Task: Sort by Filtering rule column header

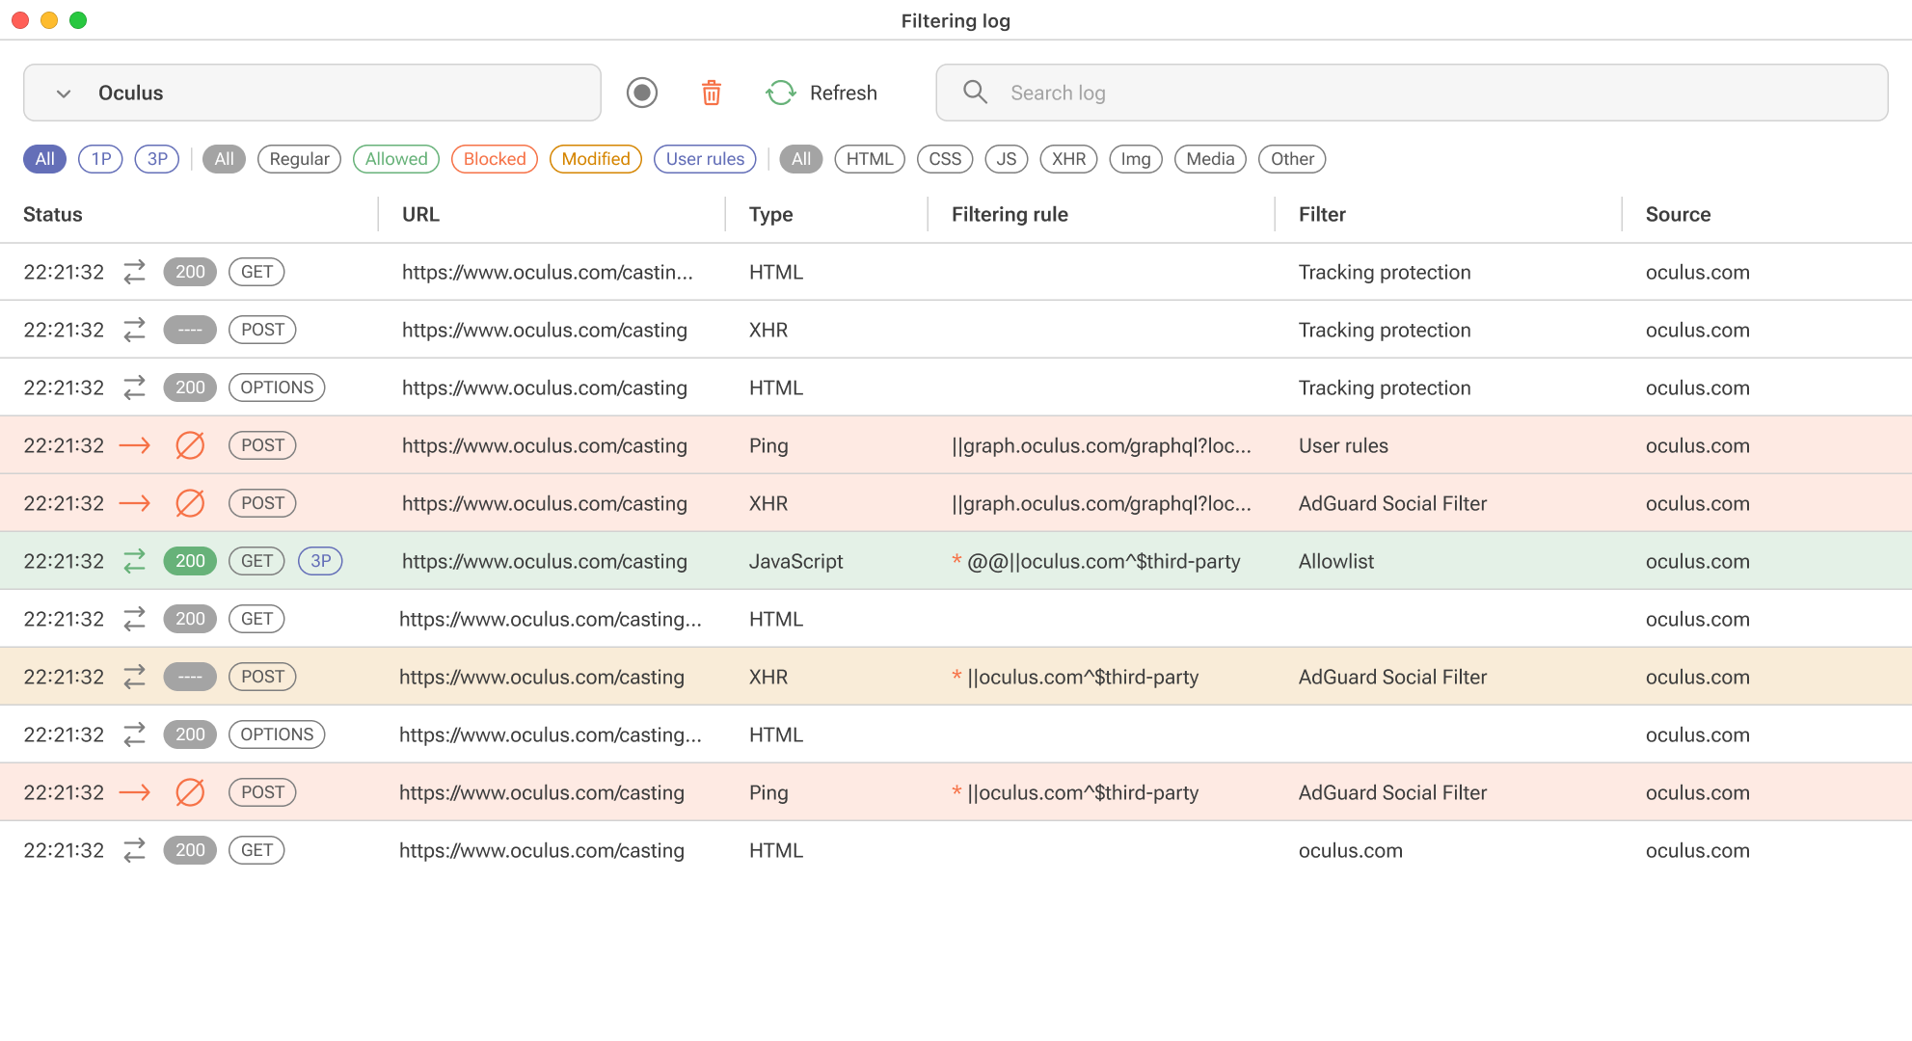Action: (1010, 214)
